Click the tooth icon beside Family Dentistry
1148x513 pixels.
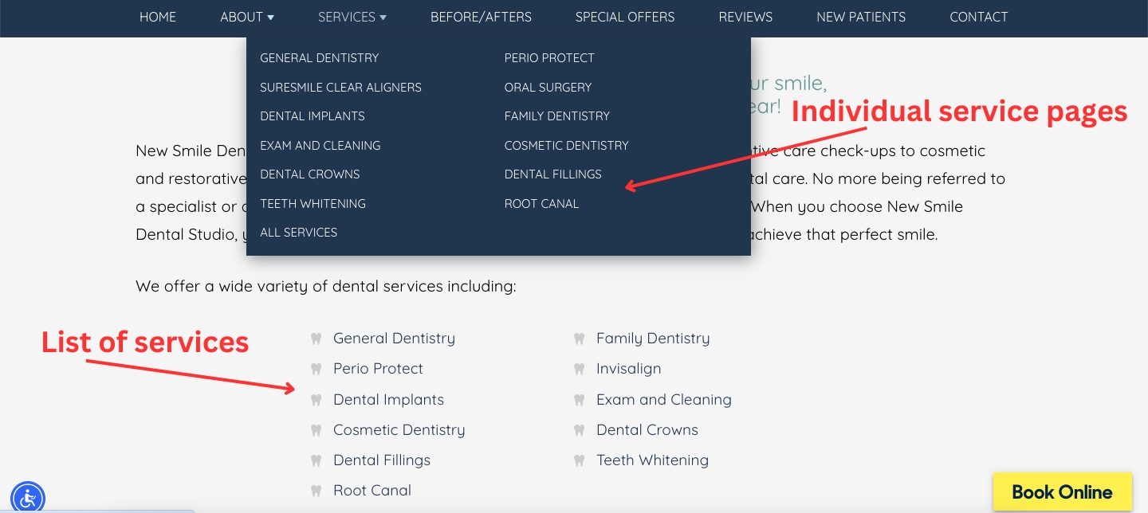coord(579,338)
